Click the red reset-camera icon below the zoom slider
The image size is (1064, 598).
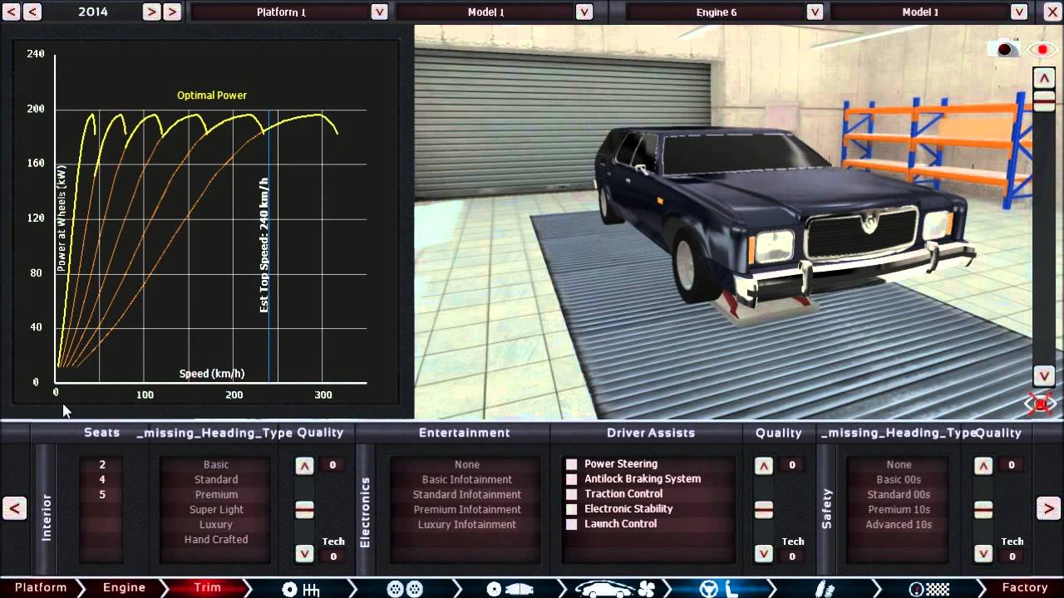[1042, 404]
